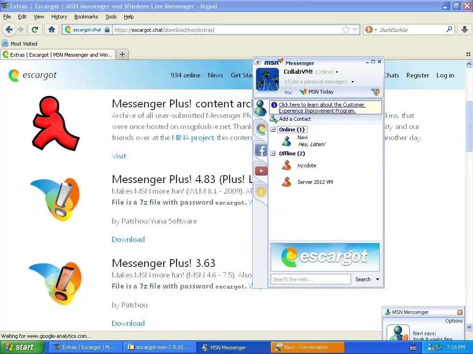Click Download under Messenger Plus! 3.63

pos(128,323)
